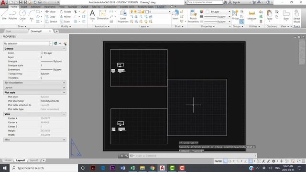Image resolution: width=306 pixels, height=172 pixels.
Task: Click monochrome.ctb plot style table value
Action: pyautogui.click(x=50, y=101)
